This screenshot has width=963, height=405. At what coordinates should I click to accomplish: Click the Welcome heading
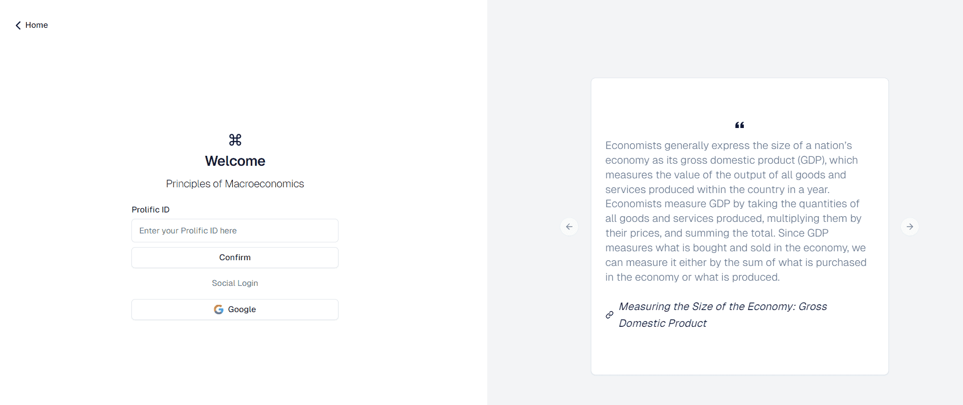(235, 161)
